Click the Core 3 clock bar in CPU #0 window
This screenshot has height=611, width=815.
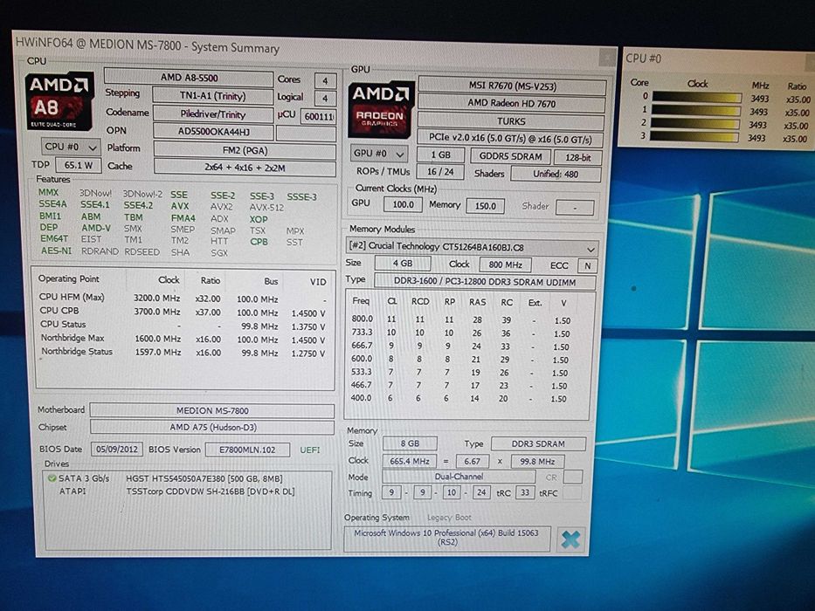click(694, 137)
